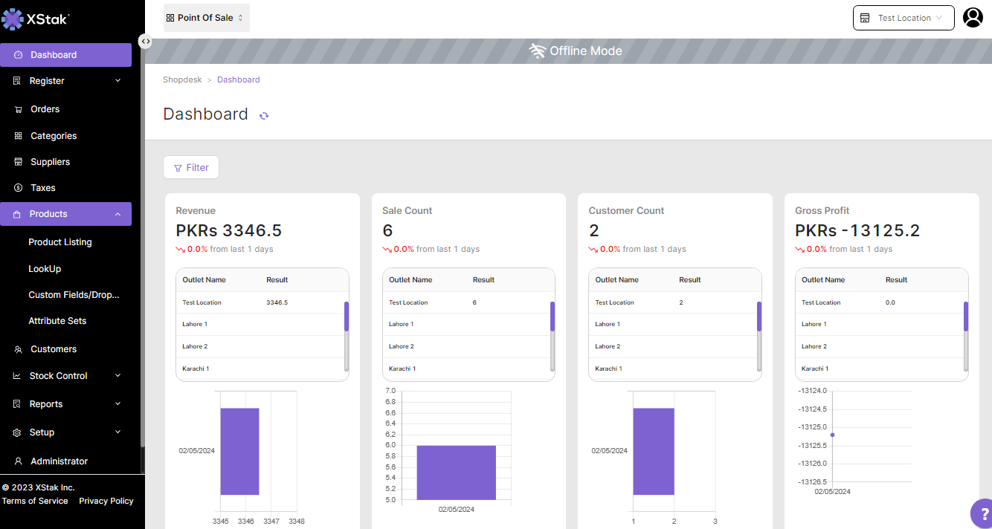The width and height of the screenshot is (992, 529).
Task: Go to Customers in the sidebar
Action: [54, 349]
